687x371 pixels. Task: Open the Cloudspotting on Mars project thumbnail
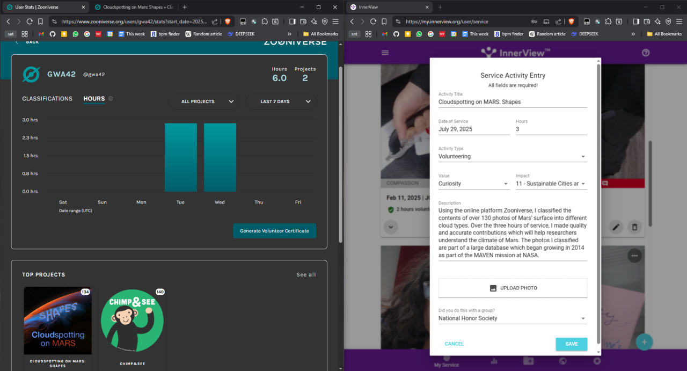tap(57, 321)
